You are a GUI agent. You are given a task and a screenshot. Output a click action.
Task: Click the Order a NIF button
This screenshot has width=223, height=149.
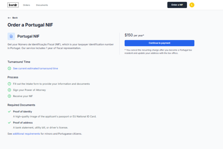coord(177,5)
